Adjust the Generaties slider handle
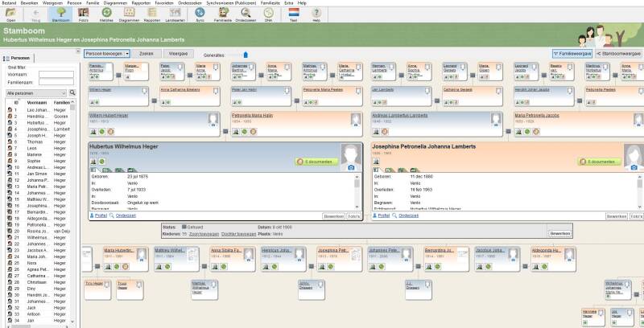Viewport: 644px width, 328px height. coord(246,55)
